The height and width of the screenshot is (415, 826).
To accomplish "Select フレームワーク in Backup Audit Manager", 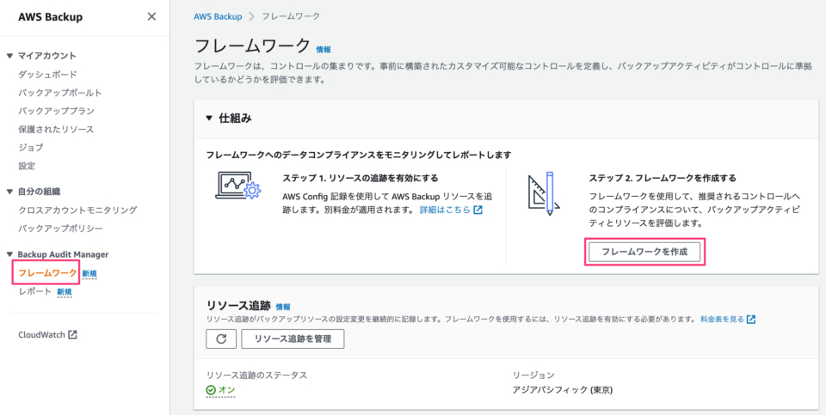I will 47,273.
